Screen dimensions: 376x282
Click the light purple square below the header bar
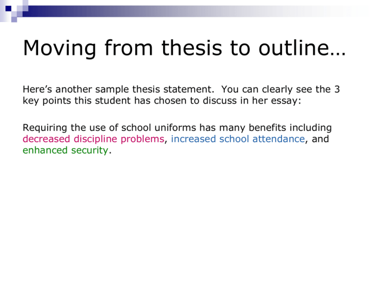coord(14,20)
